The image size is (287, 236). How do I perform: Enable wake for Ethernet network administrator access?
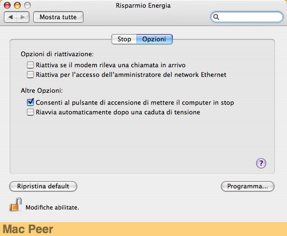tap(30, 75)
